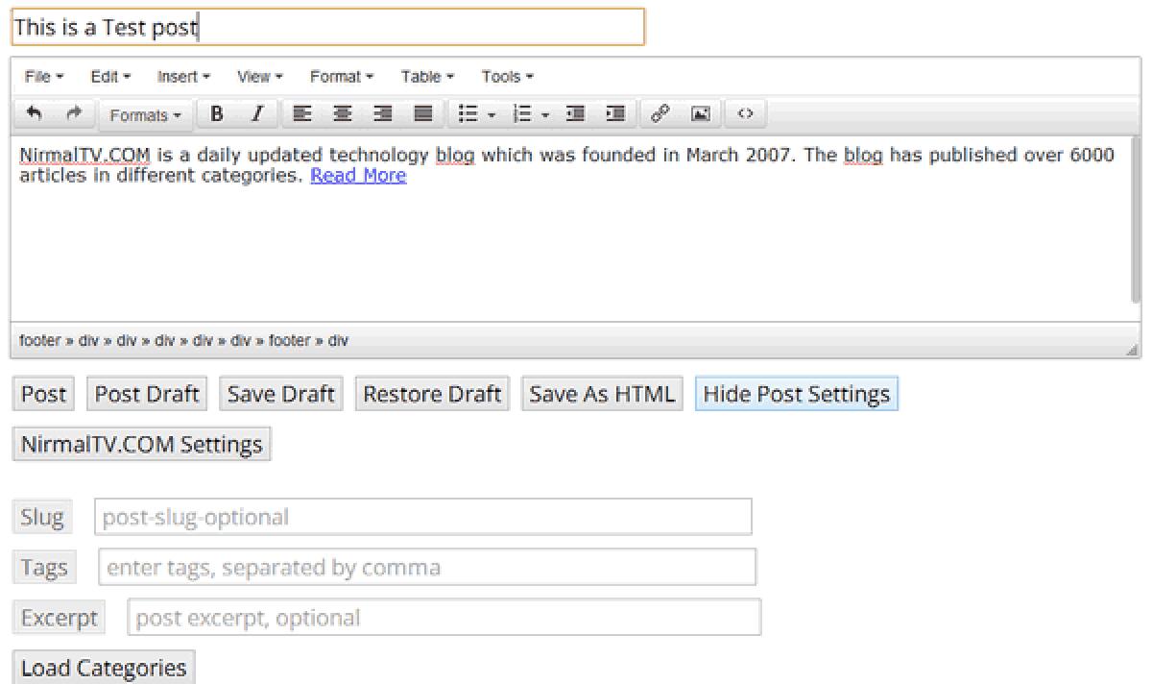Open the Formats dropdown
This screenshot has width=1152, height=684.
click(144, 114)
